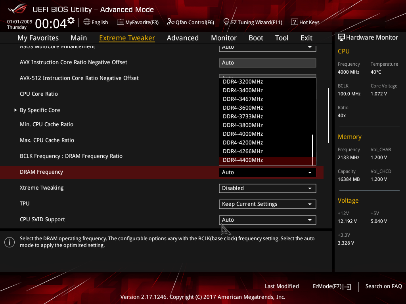Select Xtreme Tweaking label
The width and height of the screenshot is (406, 304).
pos(42,188)
